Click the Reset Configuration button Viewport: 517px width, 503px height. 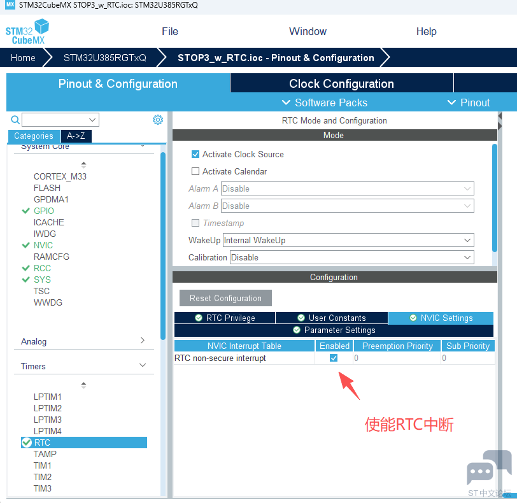pyautogui.click(x=225, y=298)
